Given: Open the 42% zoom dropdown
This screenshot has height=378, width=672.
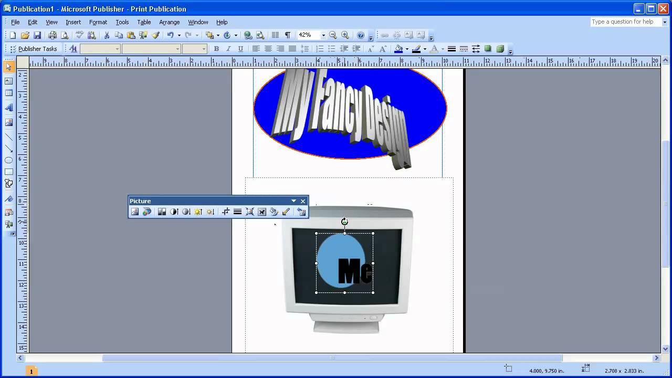Looking at the screenshot, I should [323, 35].
